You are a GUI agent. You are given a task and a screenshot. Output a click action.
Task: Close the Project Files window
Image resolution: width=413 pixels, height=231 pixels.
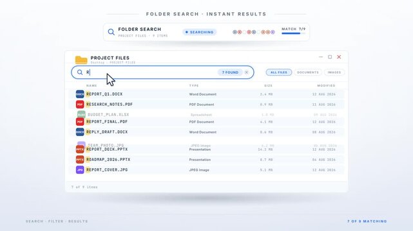pyautogui.click(x=339, y=57)
